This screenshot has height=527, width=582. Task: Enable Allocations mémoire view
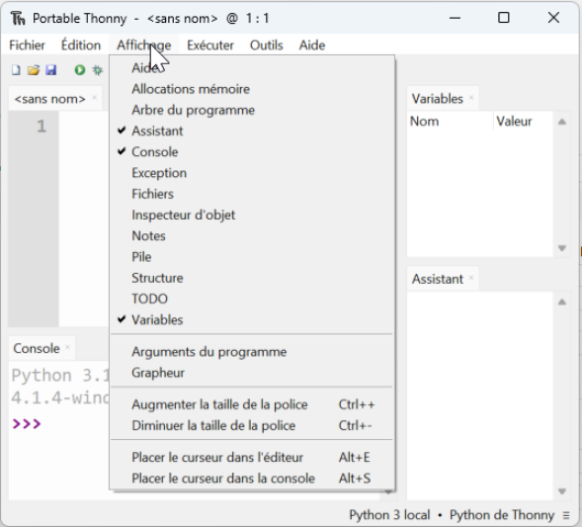(252, 89)
